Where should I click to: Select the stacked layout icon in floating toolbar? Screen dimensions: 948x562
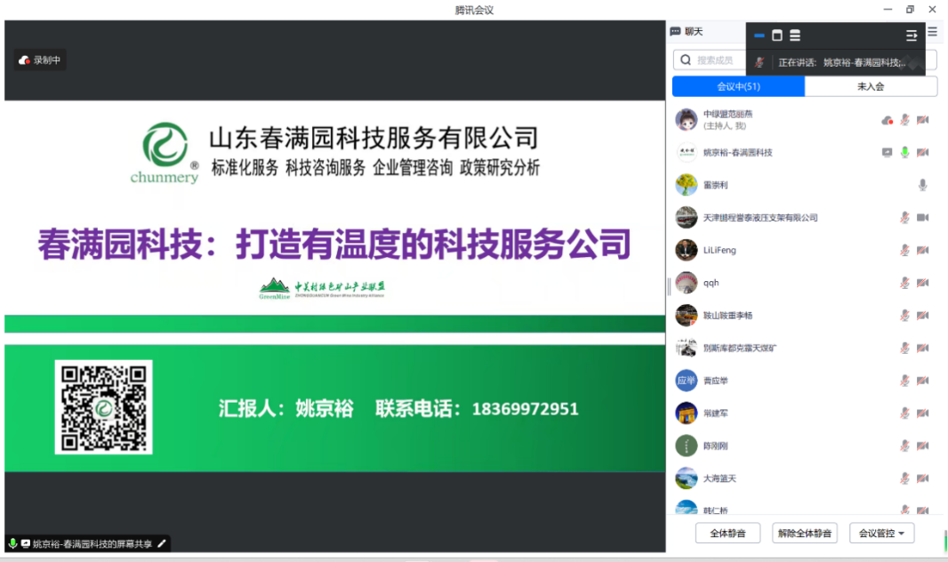pyautogui.click(x=795, y=36)
